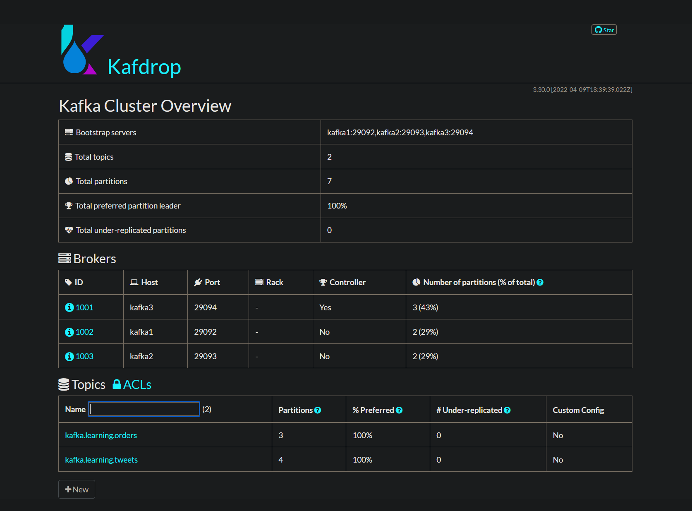Click the version 3.30.0 build text

(x=582, y=89)
